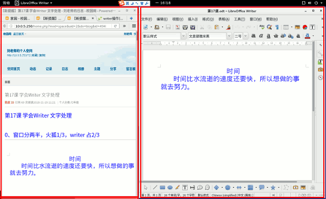Click the Print document icon
The image size is (326, 199).
point(185,27)
